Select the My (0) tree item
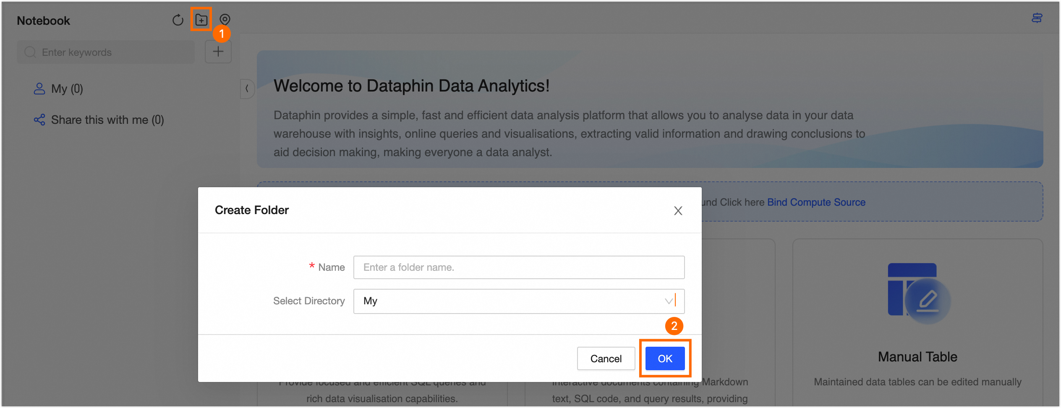Viewport: 1061px width, 408px height. coord(59,89)
